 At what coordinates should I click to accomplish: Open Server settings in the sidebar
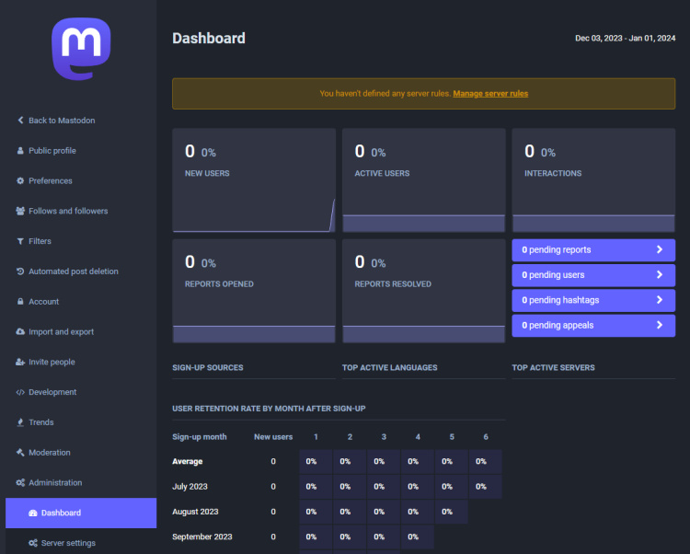point(67,543)
